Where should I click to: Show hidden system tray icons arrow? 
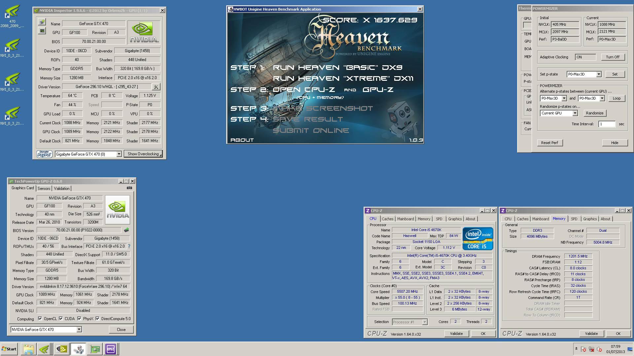(576, 349)
